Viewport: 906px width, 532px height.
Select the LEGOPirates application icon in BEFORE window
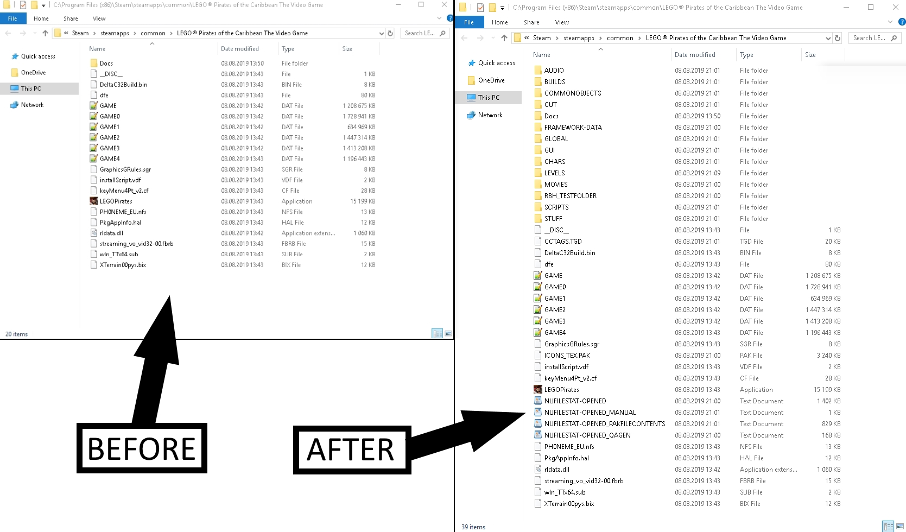[x=94, y=201]
